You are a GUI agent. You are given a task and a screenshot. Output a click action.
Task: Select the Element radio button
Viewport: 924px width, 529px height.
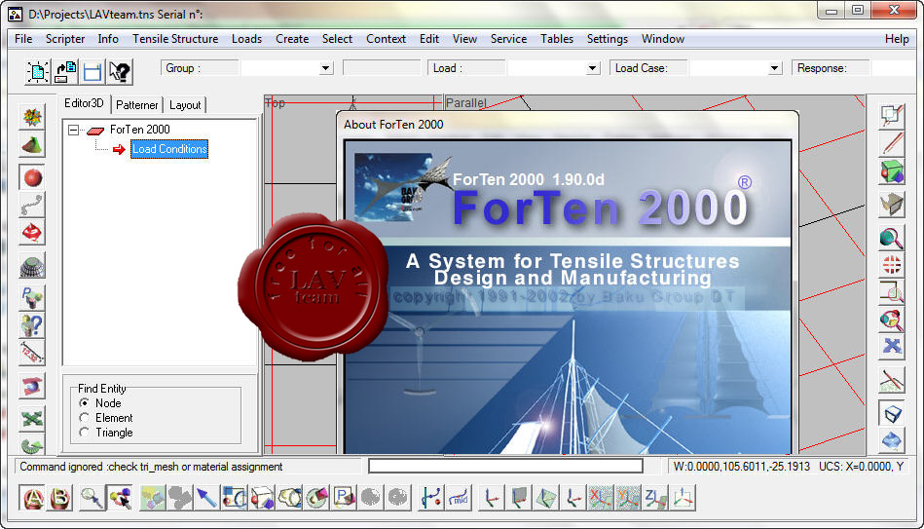(85, 418)
